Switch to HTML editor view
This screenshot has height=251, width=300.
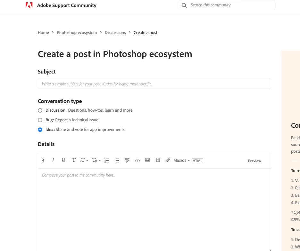pos(197,161)
